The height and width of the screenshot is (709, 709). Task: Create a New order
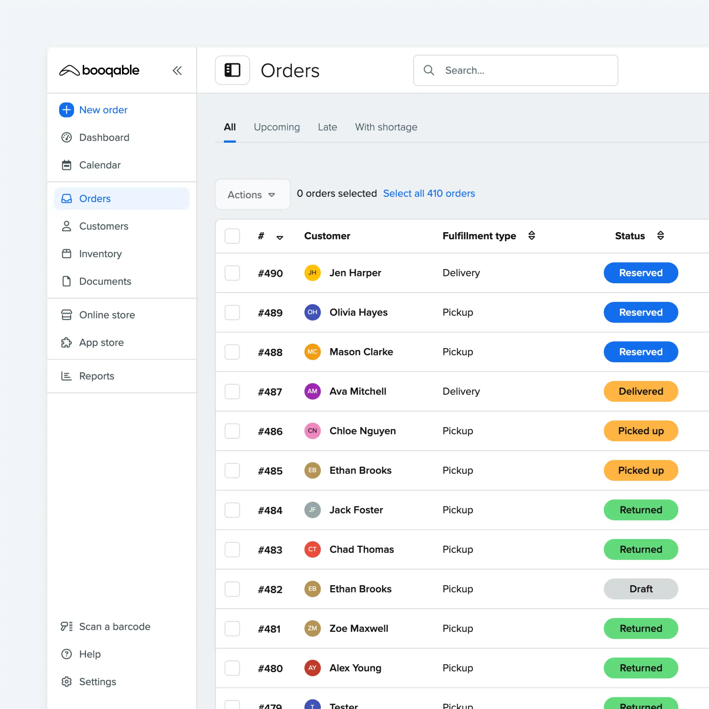point(103,110)
